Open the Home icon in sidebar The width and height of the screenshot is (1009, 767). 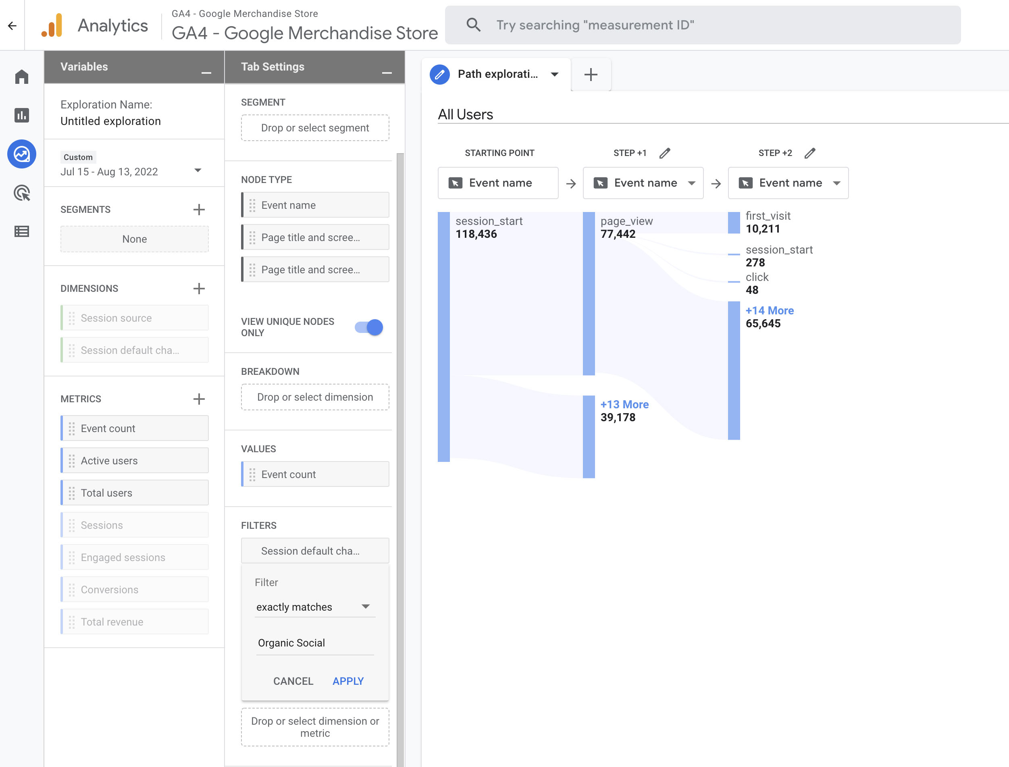(21, 77)
